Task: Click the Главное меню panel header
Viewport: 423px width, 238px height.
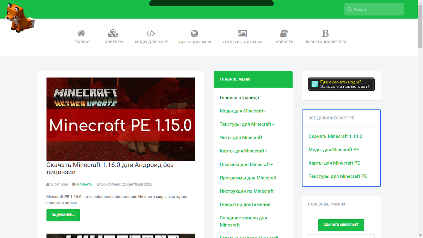Action: point(253,80)
